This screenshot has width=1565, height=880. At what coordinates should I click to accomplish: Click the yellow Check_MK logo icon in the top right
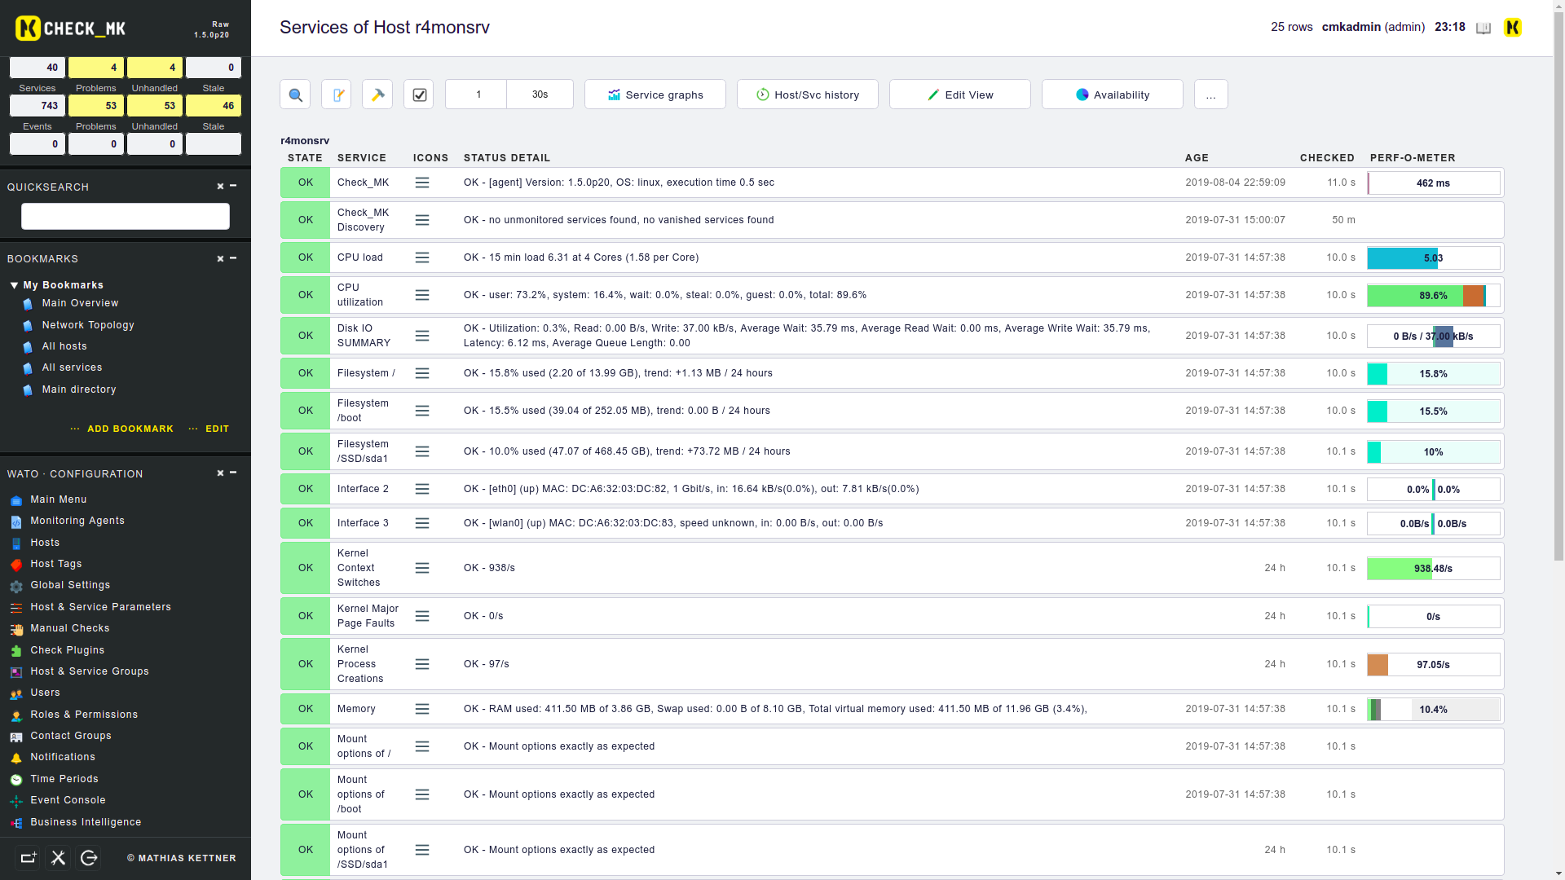(x=1513, y=28)
